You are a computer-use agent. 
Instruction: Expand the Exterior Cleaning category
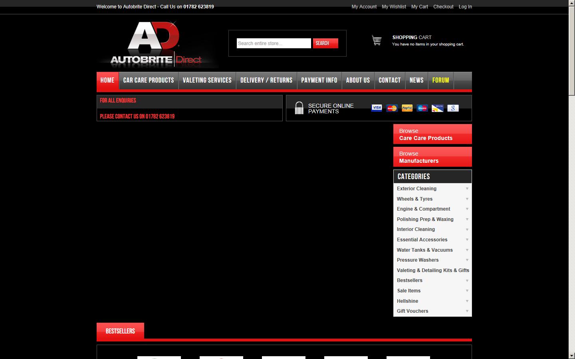pos(467,189)
